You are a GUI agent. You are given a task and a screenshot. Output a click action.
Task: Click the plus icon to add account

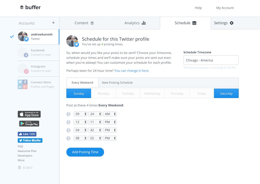(53, 23)
